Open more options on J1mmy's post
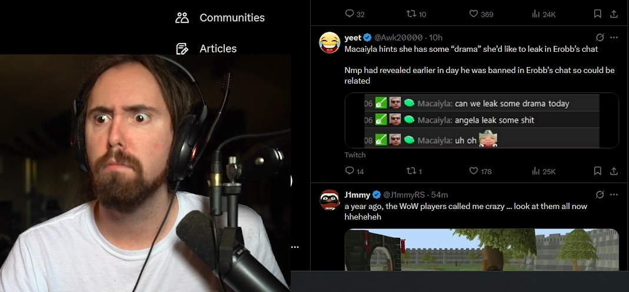This screenshot has width=629, height=292. point(614,194)
